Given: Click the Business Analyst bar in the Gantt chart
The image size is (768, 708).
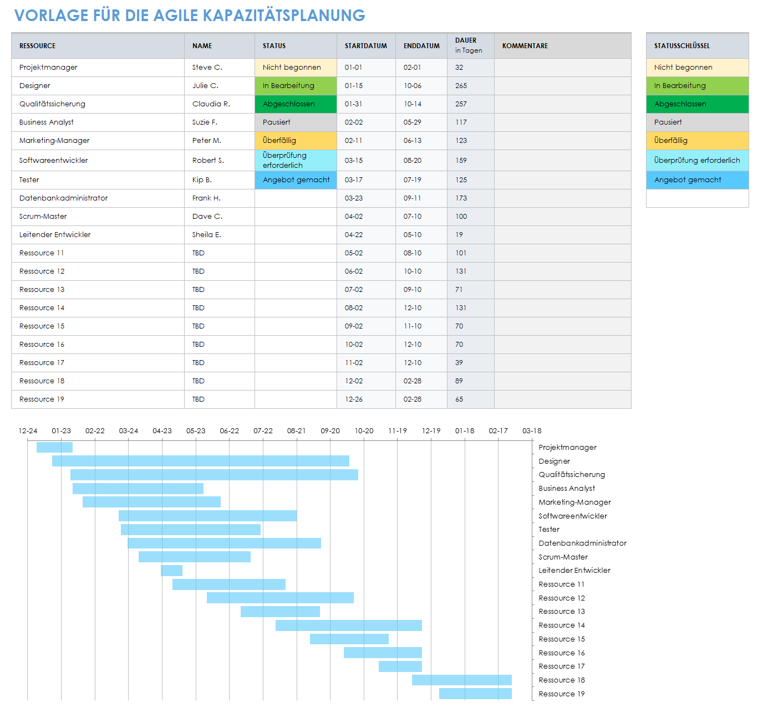Looking at the screenshot, I should 138,489.
